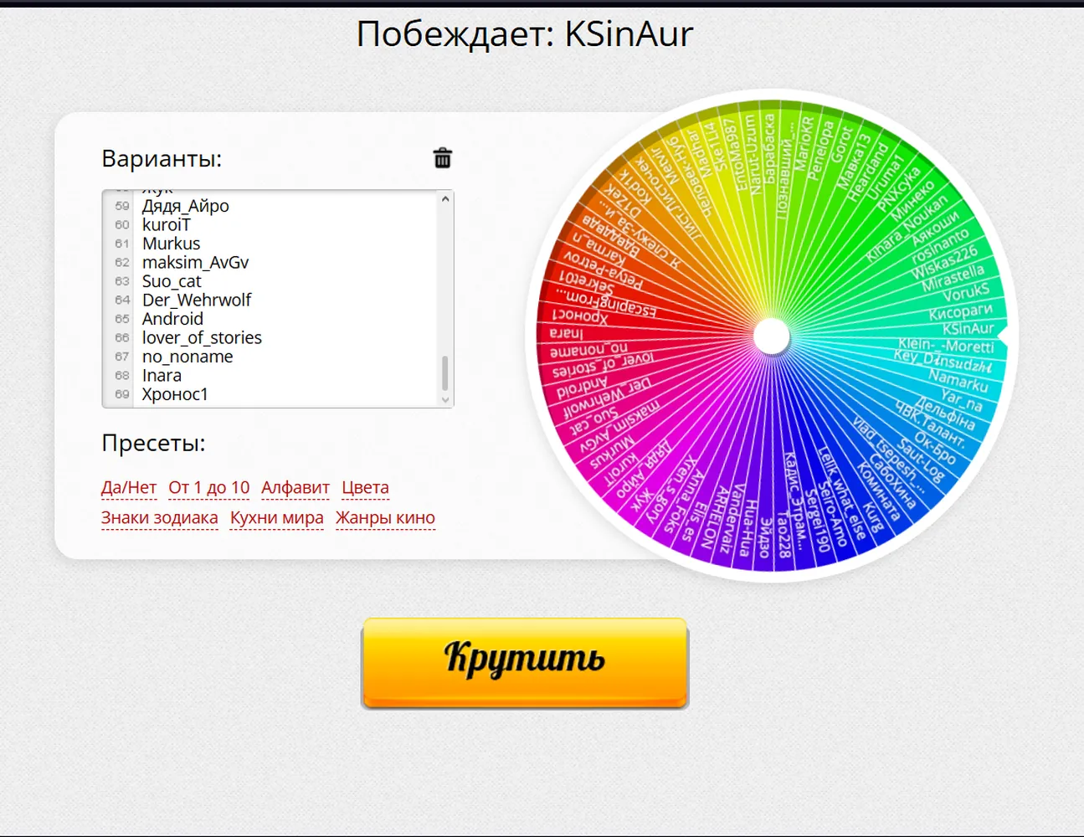Viewport: 1084px width, 837px height.
Task: Click the Inara row in the list
Action: [162, 375]
